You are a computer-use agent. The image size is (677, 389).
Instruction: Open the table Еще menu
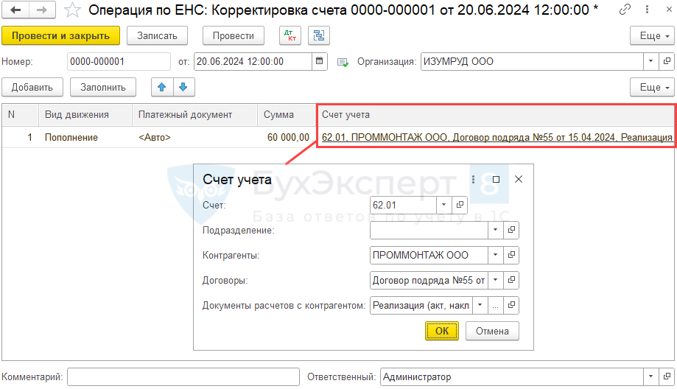coord(653,87)
